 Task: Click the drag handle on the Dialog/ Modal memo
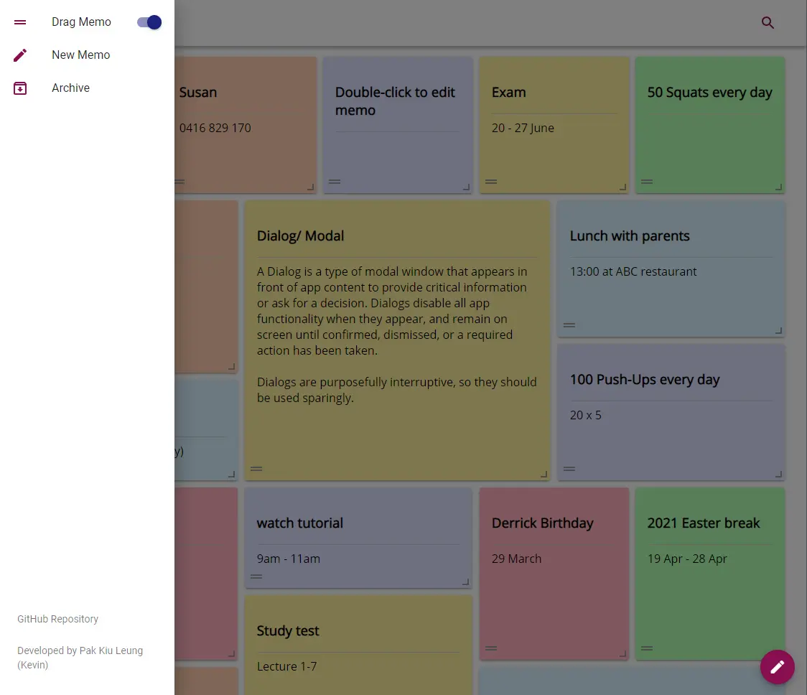(x=256, y=468)
